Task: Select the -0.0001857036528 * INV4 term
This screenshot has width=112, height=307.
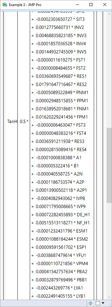Action: click(61, 44)
